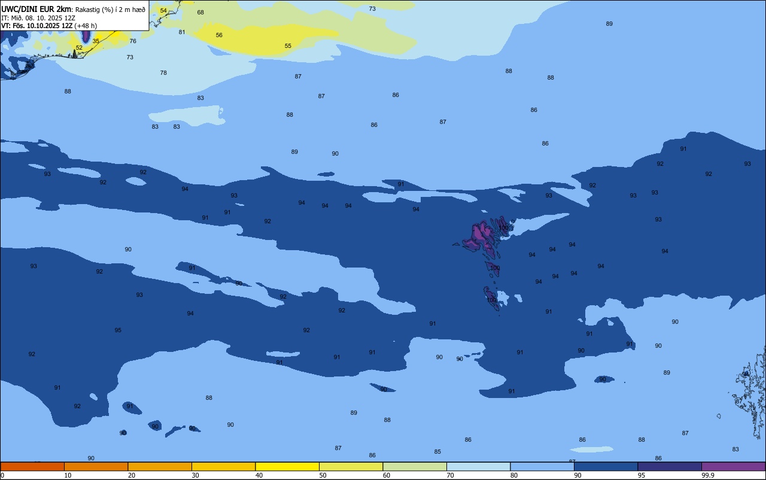
Task: Click the '40' legend scale label
Action: (x=259, y=475)
